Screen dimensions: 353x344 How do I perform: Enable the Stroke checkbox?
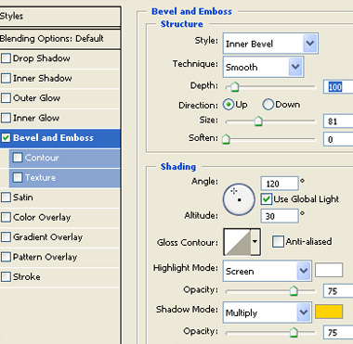point(6,276)
